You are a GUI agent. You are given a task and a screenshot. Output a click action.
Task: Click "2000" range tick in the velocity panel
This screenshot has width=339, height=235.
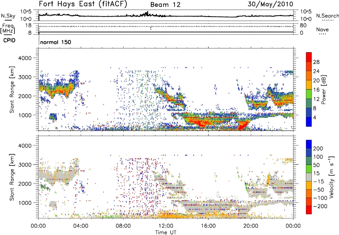point(25,184)
